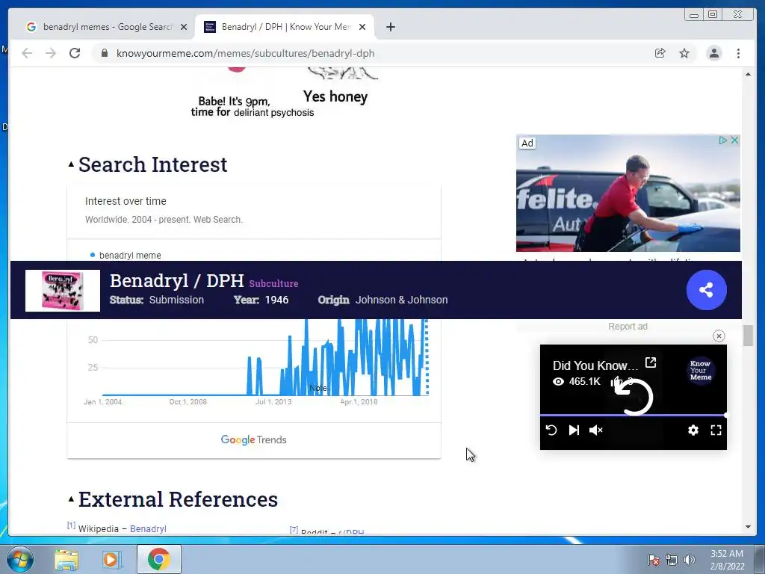Image resolution: width=765 pixels, height=574 pixels.
Task: Launch Windows Media Player from taskbar
Action: point(111,559)
